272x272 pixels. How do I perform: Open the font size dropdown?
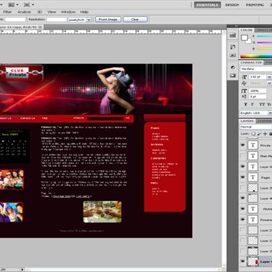coord(269,77)
